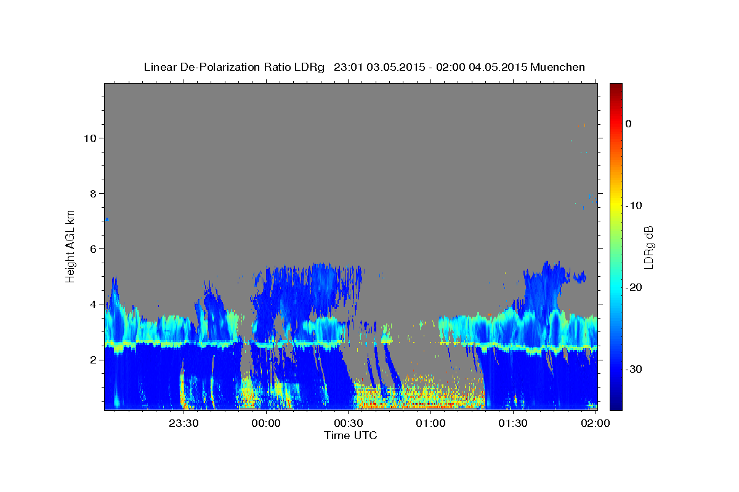Click the 'Height AGL km' axis label
The width and height of the screenshot is (739, 492).
point(71,245)
